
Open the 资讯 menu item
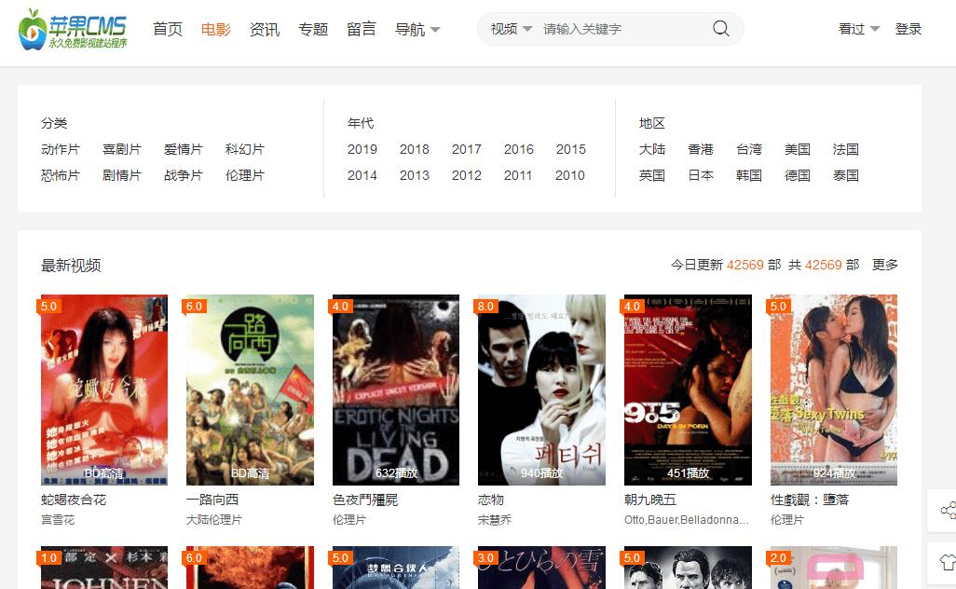(265, 30)
